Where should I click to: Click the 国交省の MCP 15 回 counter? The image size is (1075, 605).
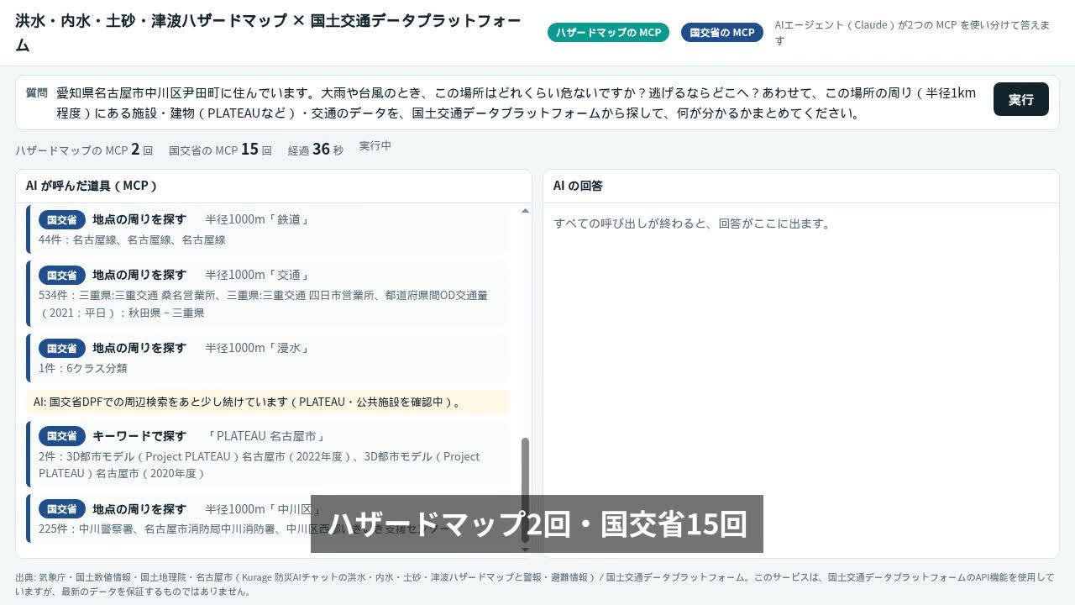coord(220,150)
